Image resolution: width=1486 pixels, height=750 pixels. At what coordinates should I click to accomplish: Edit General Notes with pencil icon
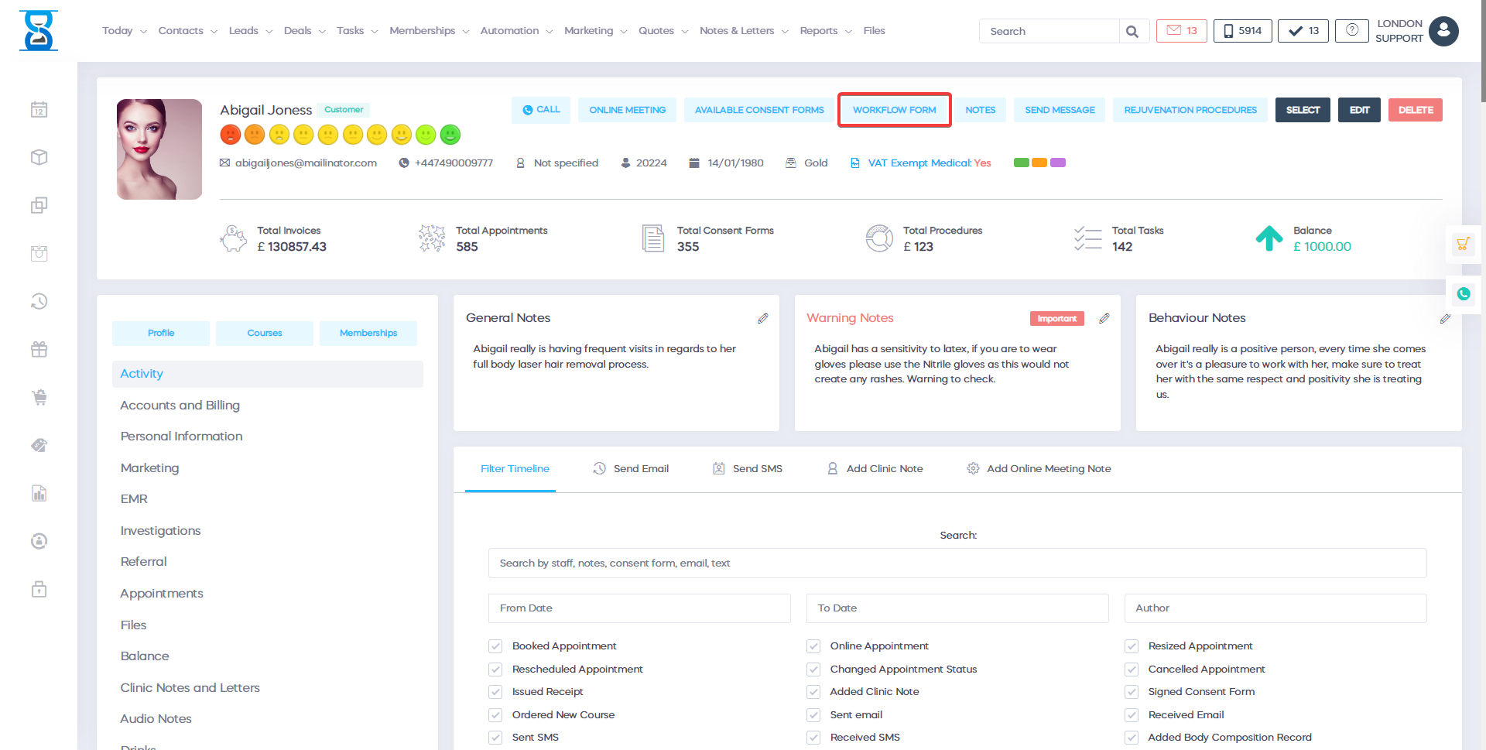tap(762, 318)
